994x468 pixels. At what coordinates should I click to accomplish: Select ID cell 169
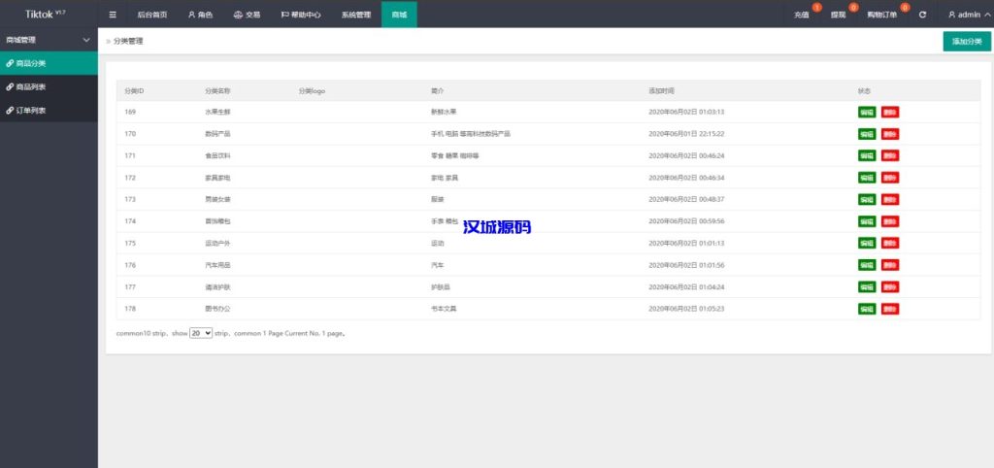[x=131, y=113]
